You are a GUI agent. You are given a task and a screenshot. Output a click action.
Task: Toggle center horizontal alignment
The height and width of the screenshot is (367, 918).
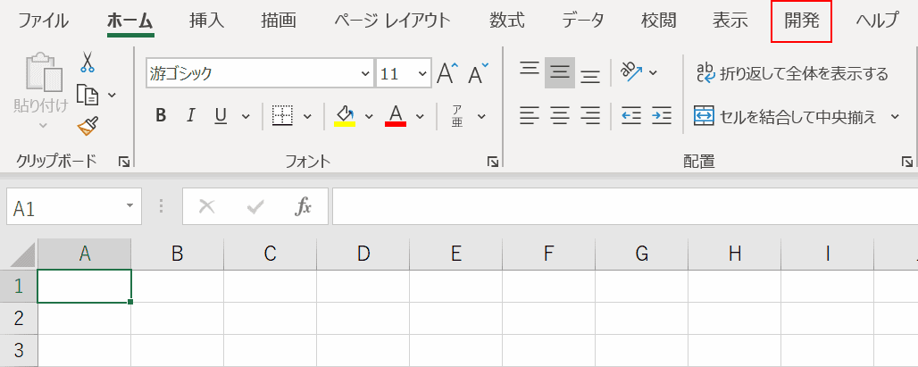560,115
